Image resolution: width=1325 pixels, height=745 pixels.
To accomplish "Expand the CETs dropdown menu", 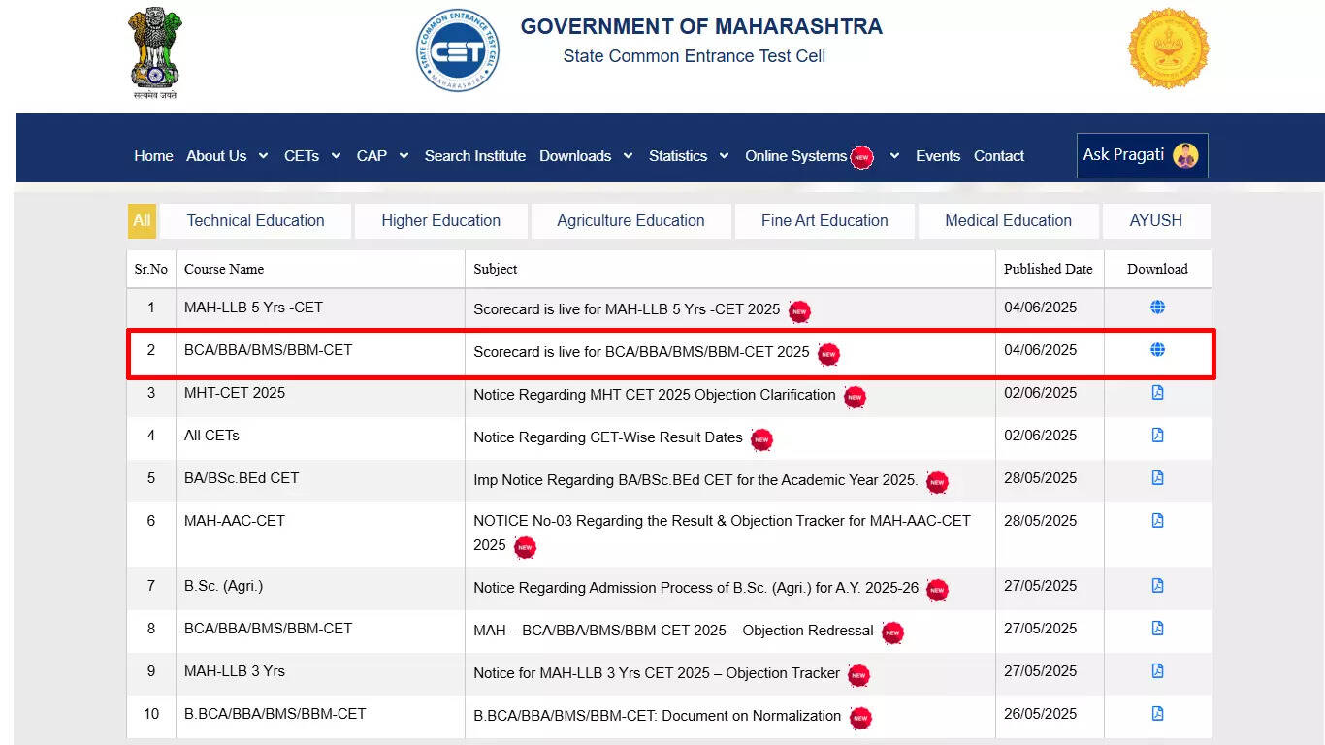I will (311, 155).
